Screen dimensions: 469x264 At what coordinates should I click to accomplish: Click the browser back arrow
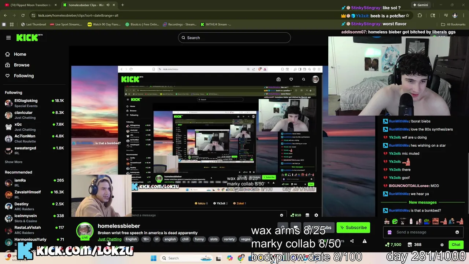pyautogui.click(x=5, y=15)
